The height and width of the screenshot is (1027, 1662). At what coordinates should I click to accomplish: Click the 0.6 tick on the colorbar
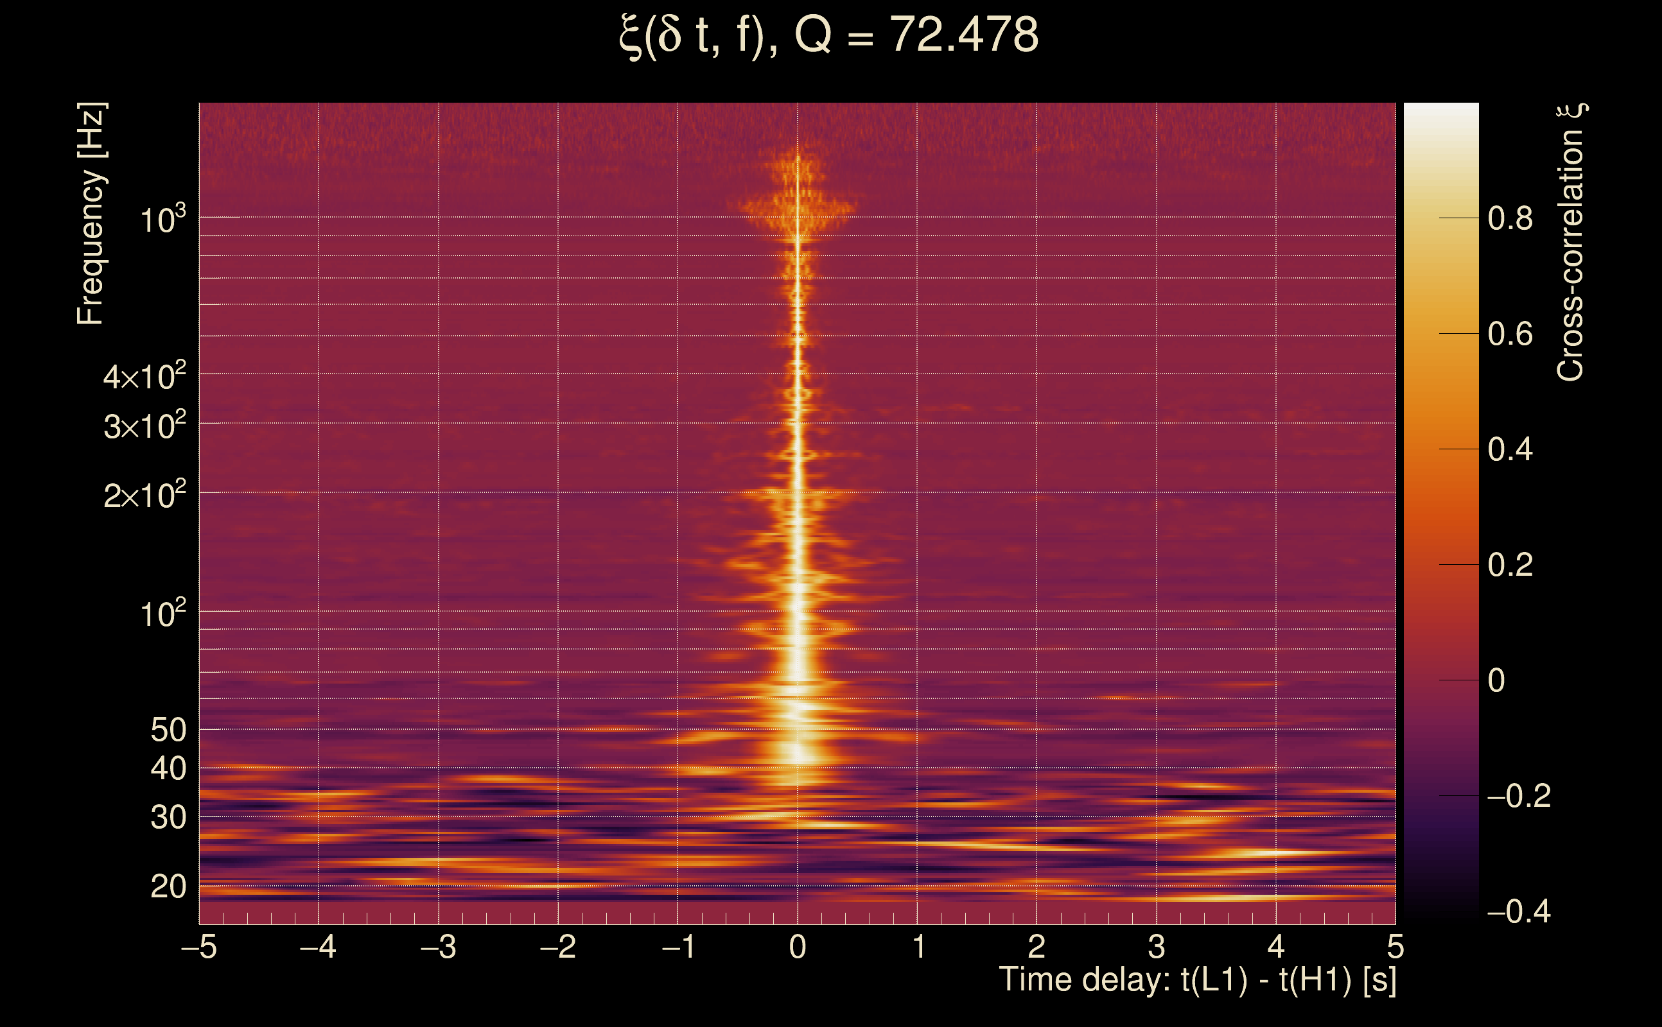1510,334
